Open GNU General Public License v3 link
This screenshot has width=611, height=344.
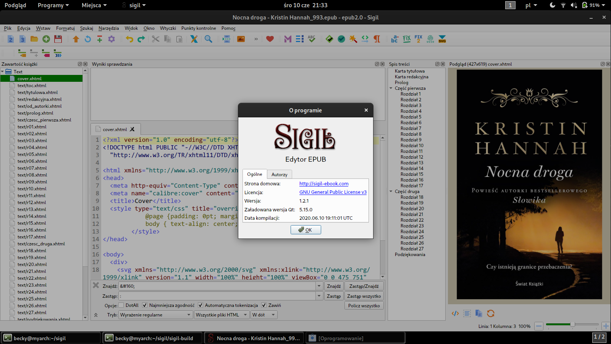[333, 192]
